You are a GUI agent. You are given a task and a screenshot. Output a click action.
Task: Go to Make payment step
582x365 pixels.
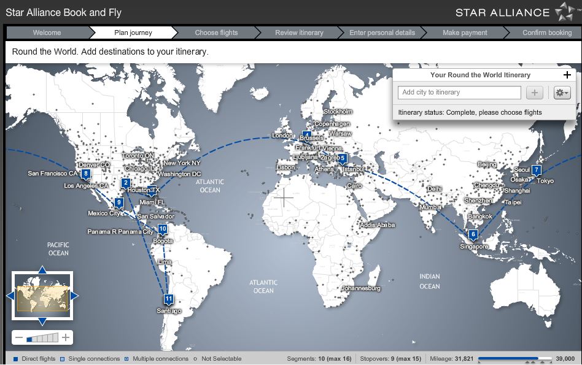tap(465, 33)
